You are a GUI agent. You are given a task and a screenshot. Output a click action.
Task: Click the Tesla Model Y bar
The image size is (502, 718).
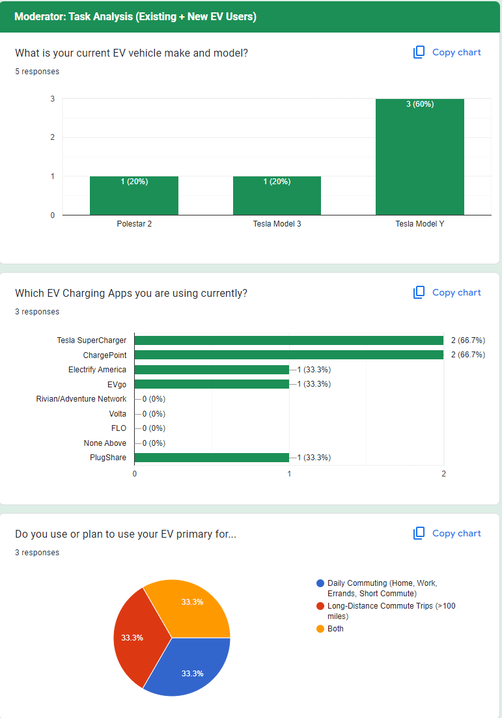419,157
